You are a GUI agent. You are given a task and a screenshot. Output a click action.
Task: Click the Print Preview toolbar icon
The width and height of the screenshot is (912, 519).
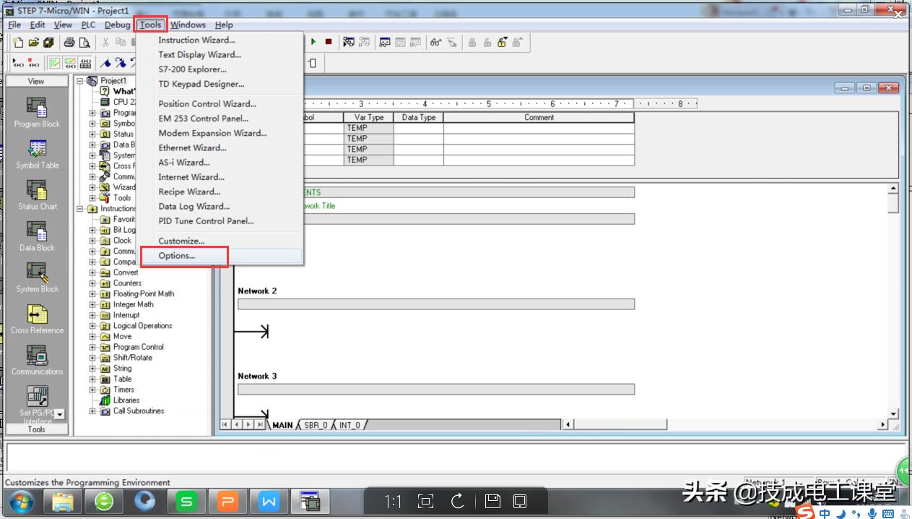pyautogui.click(x=84, y=42)
